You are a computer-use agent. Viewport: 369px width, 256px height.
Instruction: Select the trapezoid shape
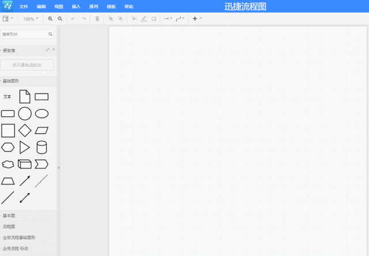7,181
